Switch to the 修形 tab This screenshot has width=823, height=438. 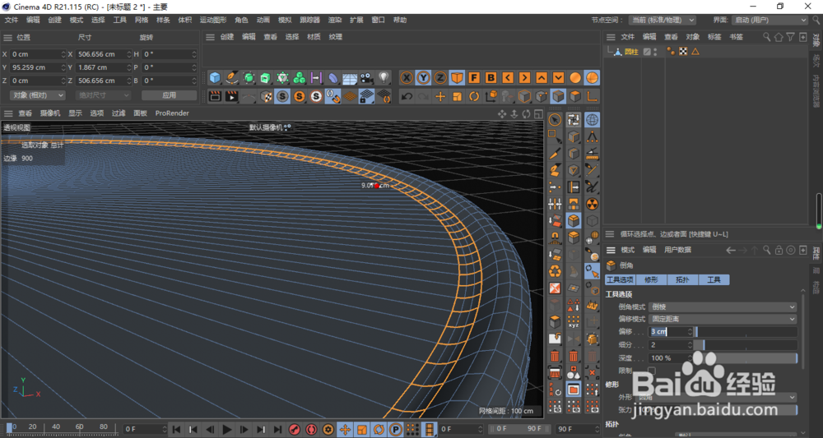(x=651, y=279)
